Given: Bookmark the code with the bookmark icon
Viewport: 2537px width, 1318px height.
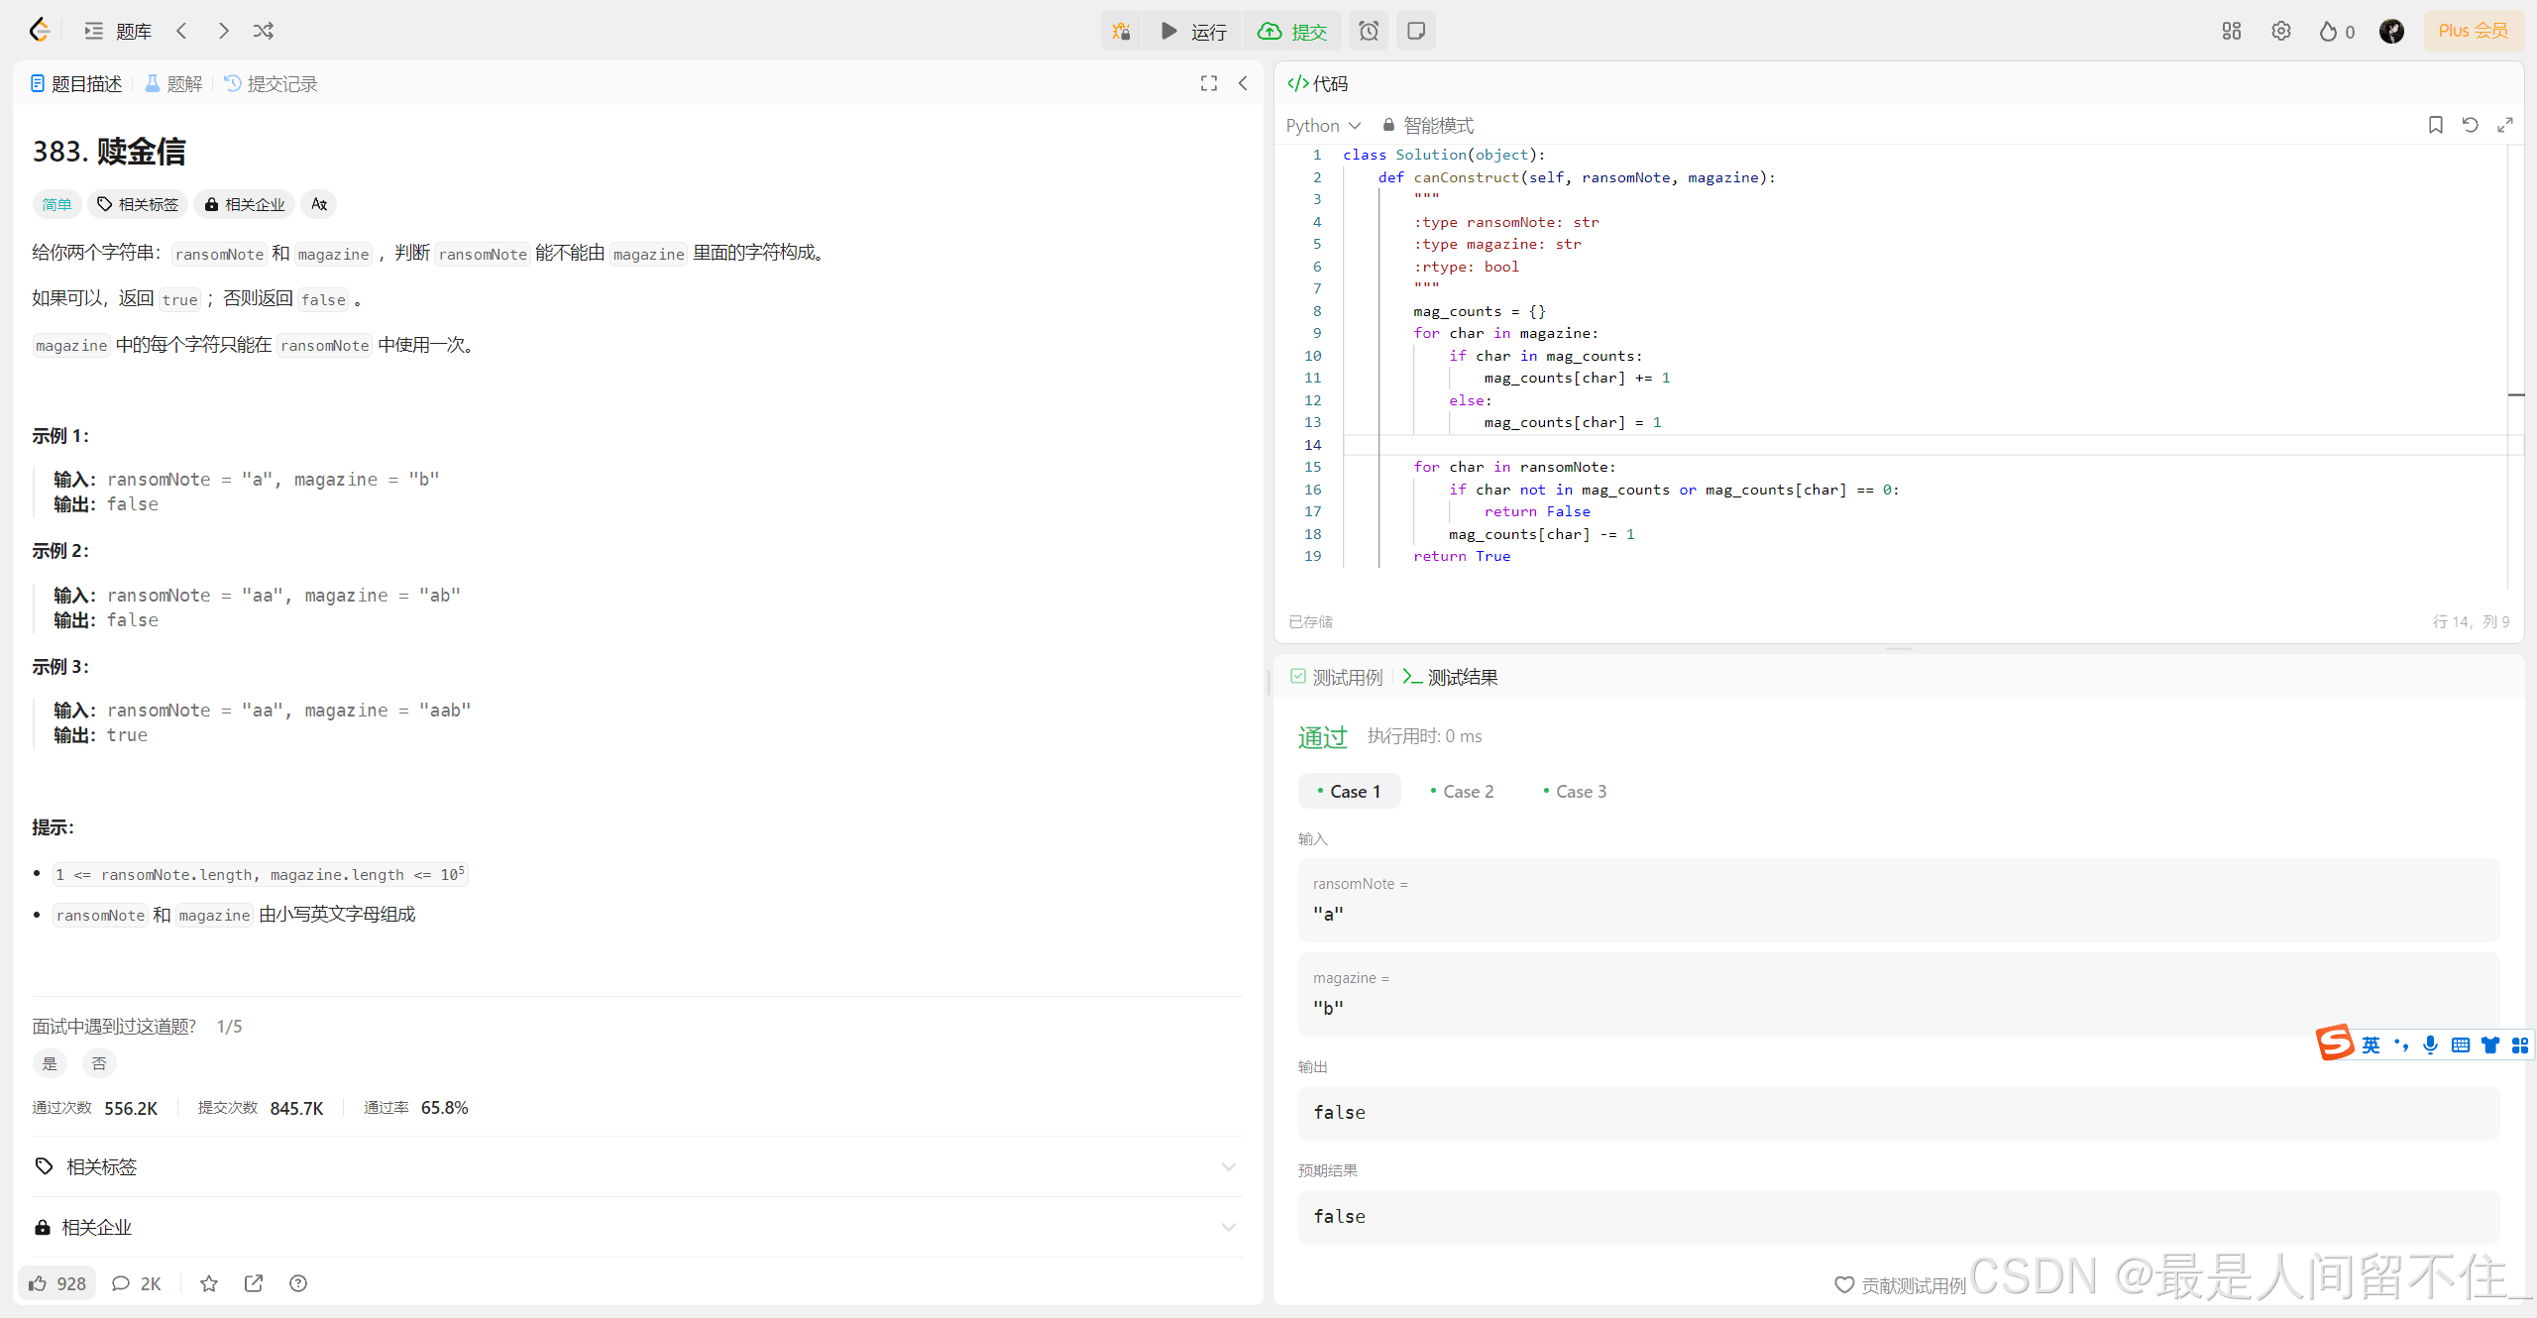Looking at the screenshot, I should point(2435,125).
